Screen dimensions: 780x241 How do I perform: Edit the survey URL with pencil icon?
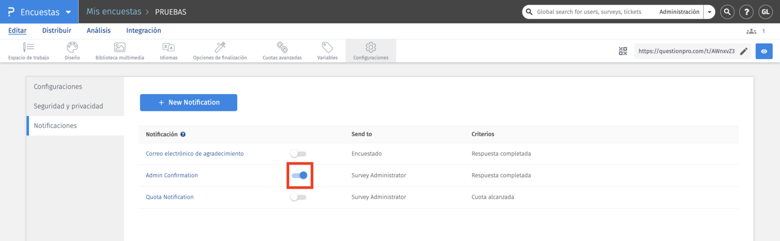(744, 51)
